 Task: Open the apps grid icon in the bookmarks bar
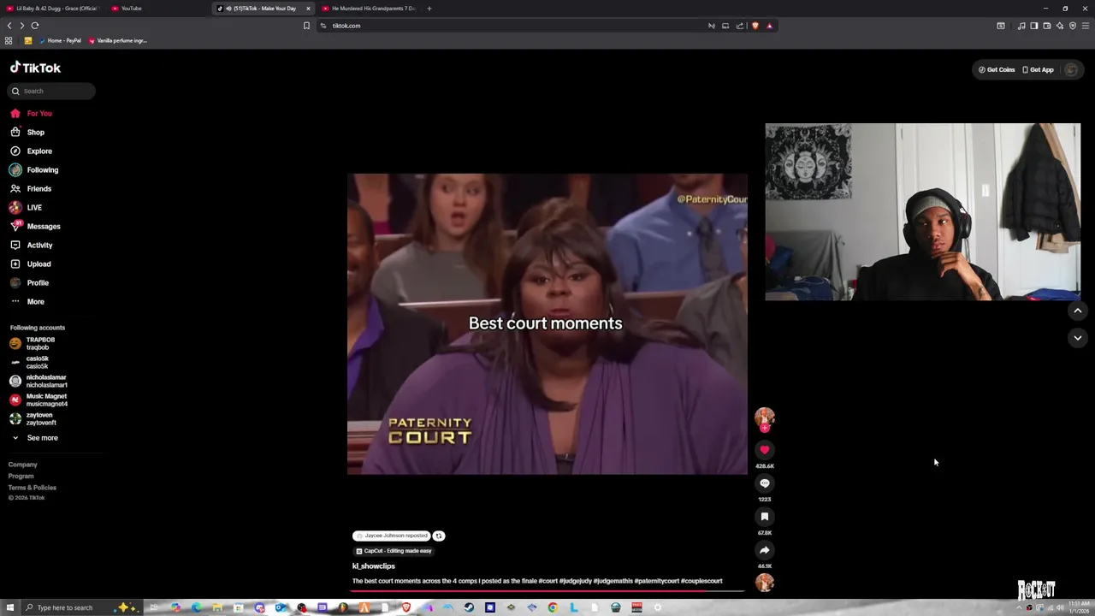tap(9, 40)
